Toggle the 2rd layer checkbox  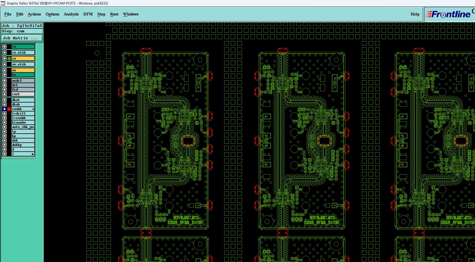pyautogui.click(x=5, y=90)
